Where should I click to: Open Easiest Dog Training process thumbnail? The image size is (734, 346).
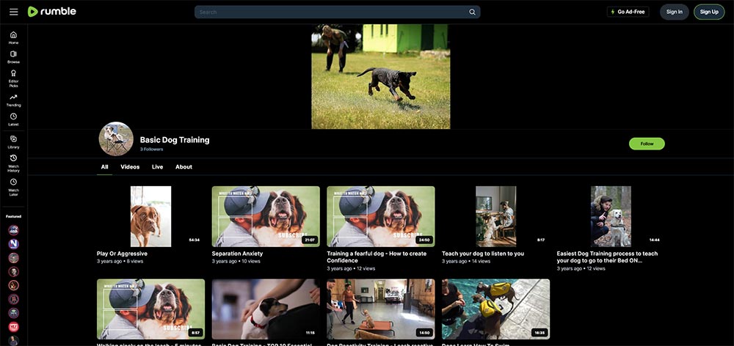coord(611,216)
